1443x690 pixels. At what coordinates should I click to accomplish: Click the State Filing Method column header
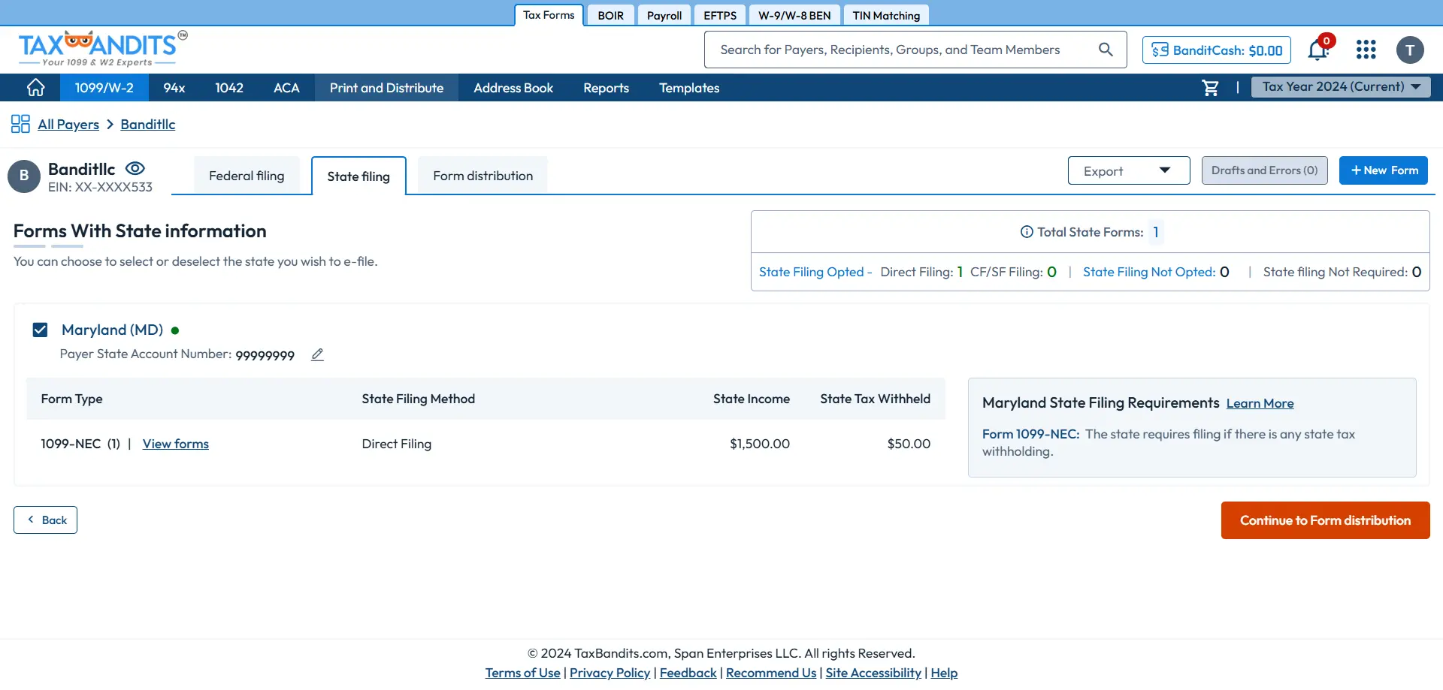click(x=419, y=399)
